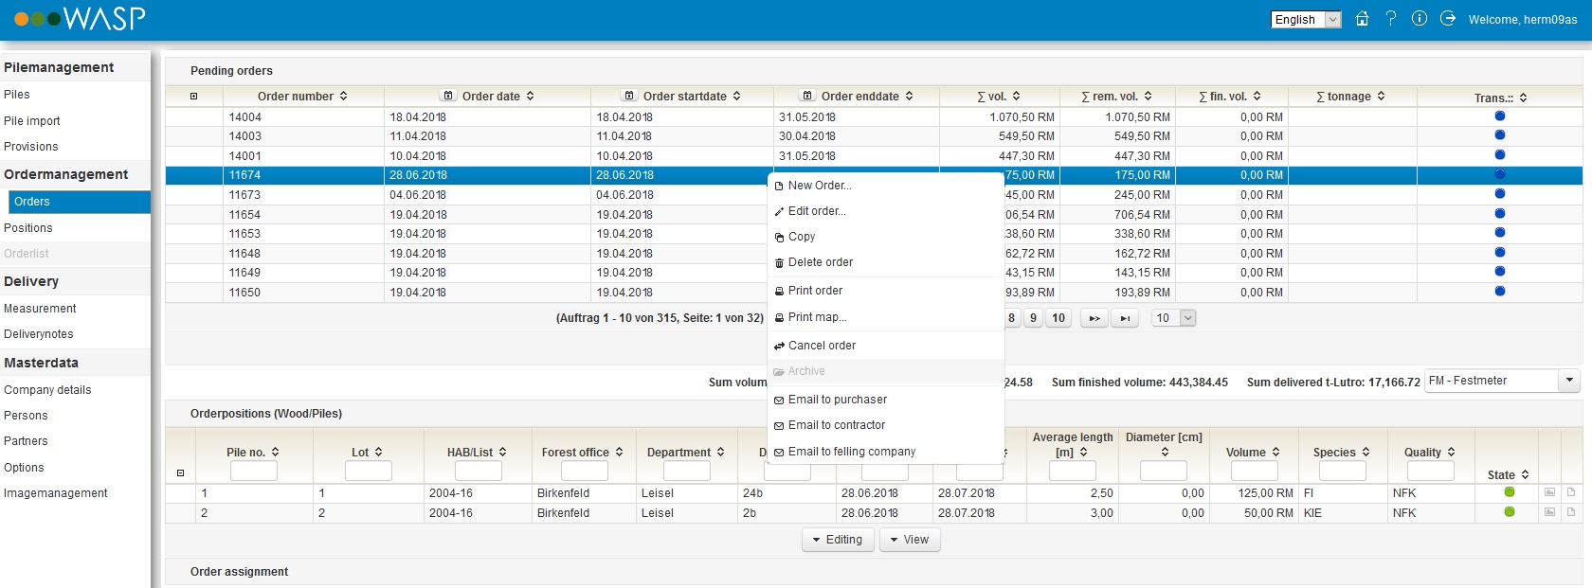Click the Quality filter field
Screen dimensions: 1592x588
click(1431, 471)
